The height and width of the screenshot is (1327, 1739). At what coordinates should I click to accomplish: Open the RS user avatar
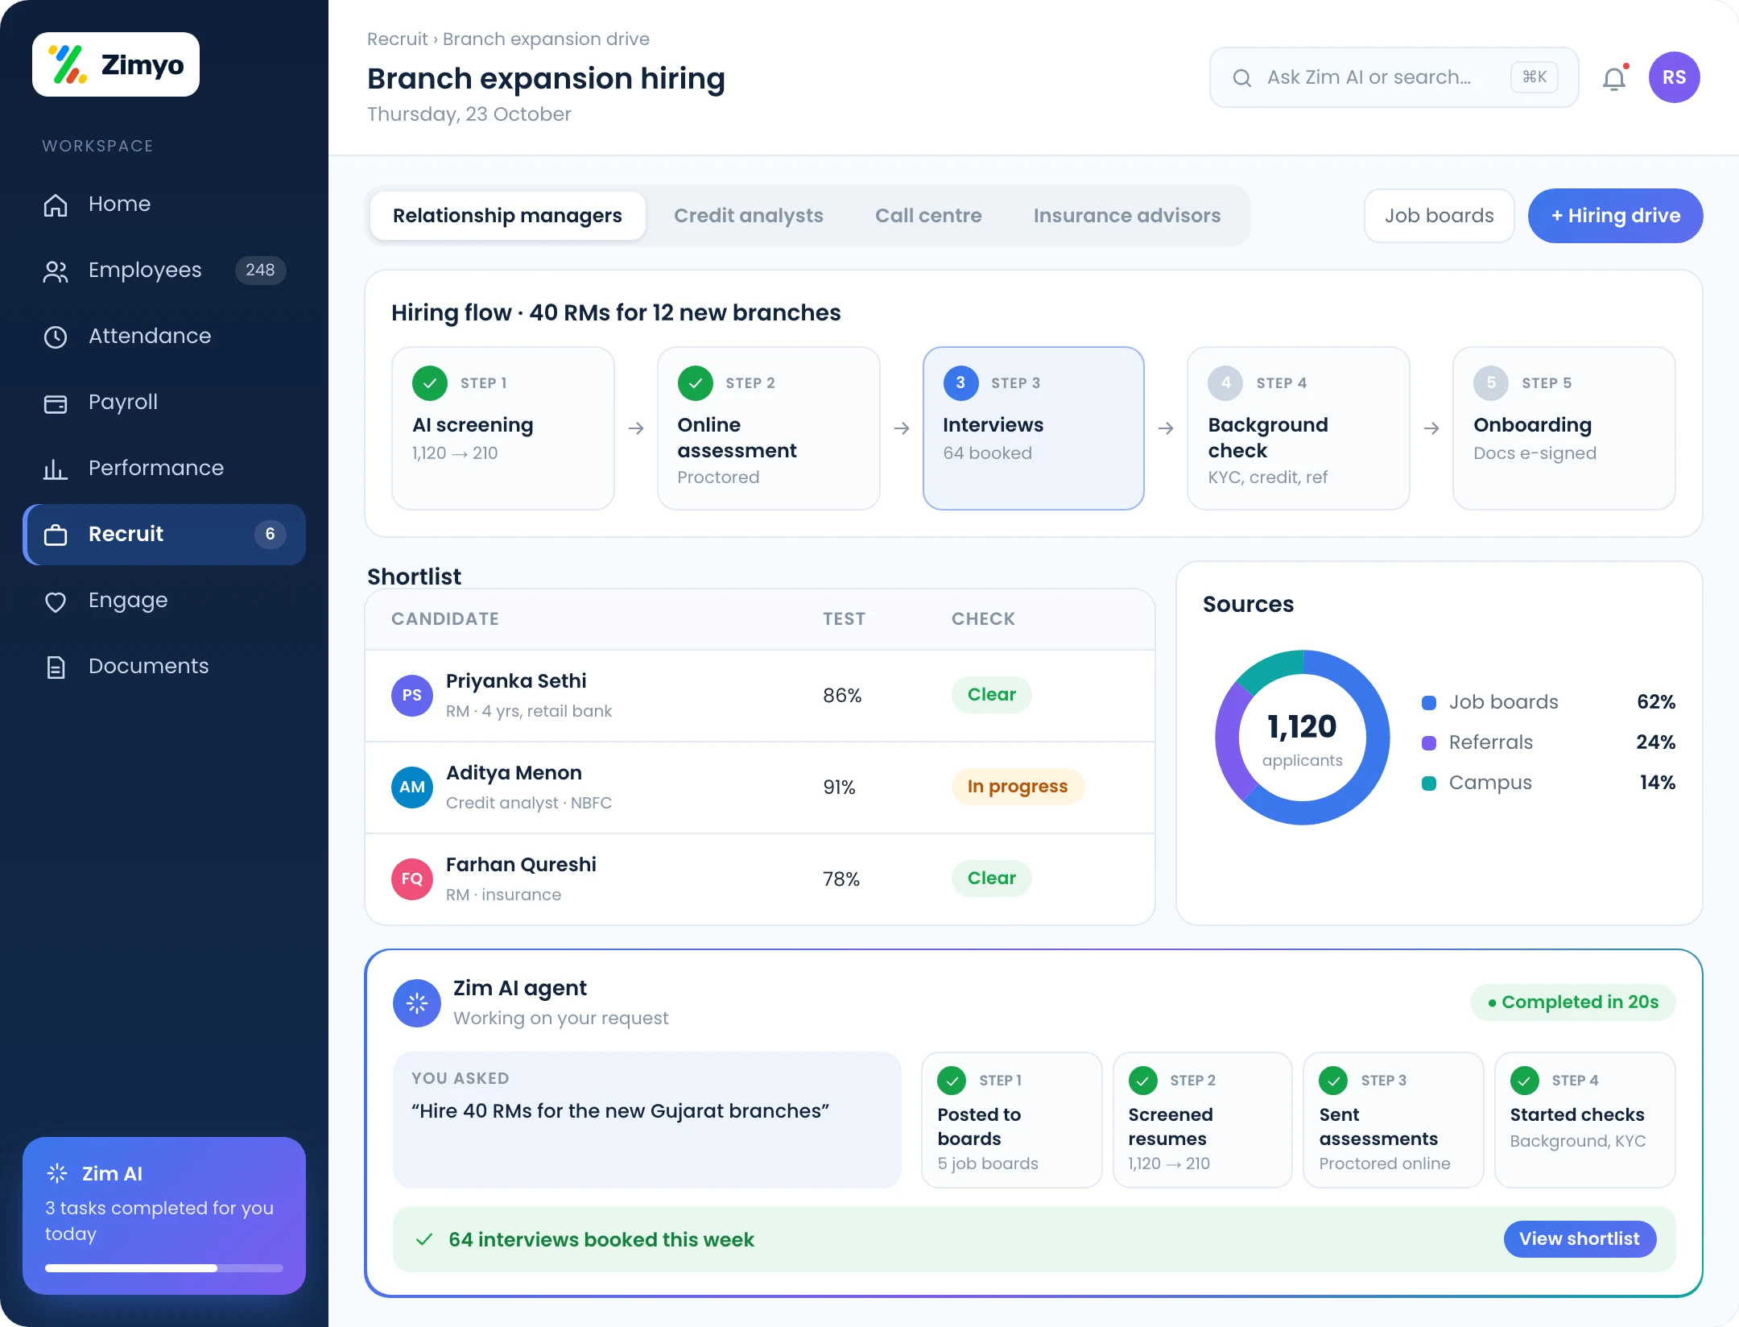1674,77
